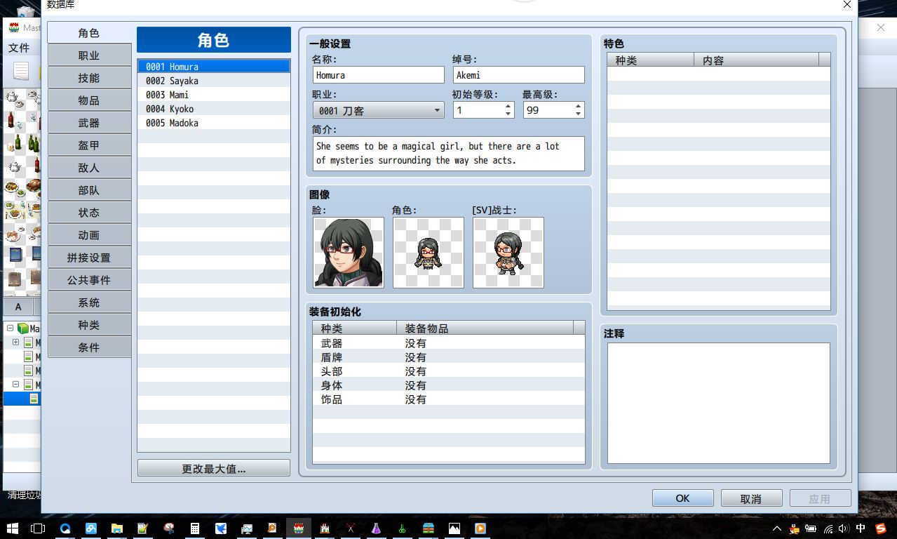
Task: Decrease the 最高级 value with down arrow
Action: click(578, 114)
